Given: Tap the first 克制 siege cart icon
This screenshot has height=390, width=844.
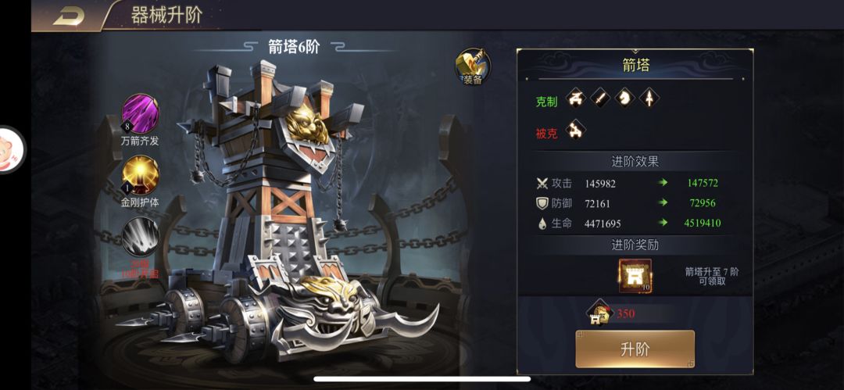Looking at the screenshot, I should (x=576, y=98).
